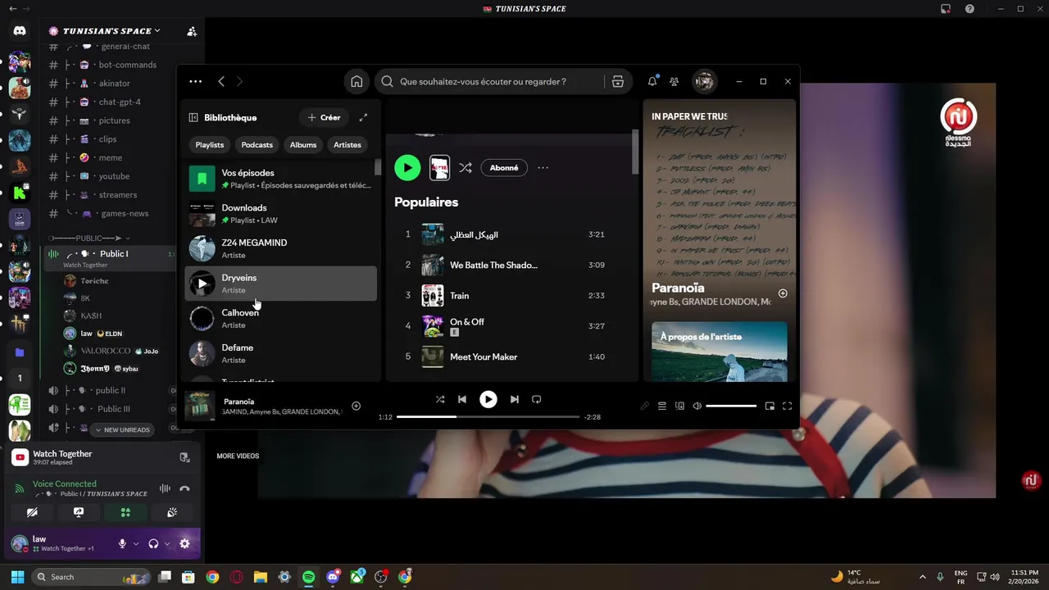Collapse the PUBLIC channel category
This screenshot has width=1049, height=590.
(x=90, y=238)
